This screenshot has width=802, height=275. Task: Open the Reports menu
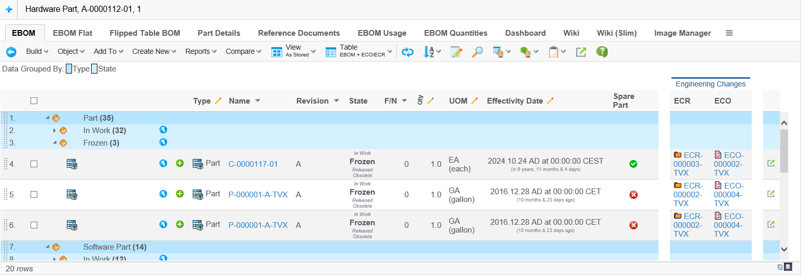point(200,51)
